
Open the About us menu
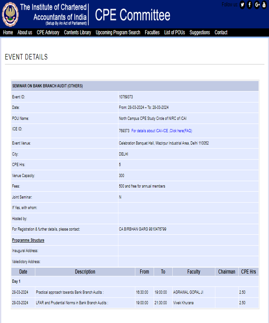(x=25, y=33)
